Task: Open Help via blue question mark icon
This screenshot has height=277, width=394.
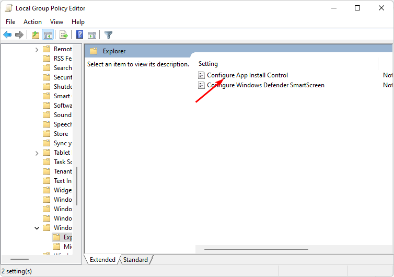Action: (x=79, y=34)
